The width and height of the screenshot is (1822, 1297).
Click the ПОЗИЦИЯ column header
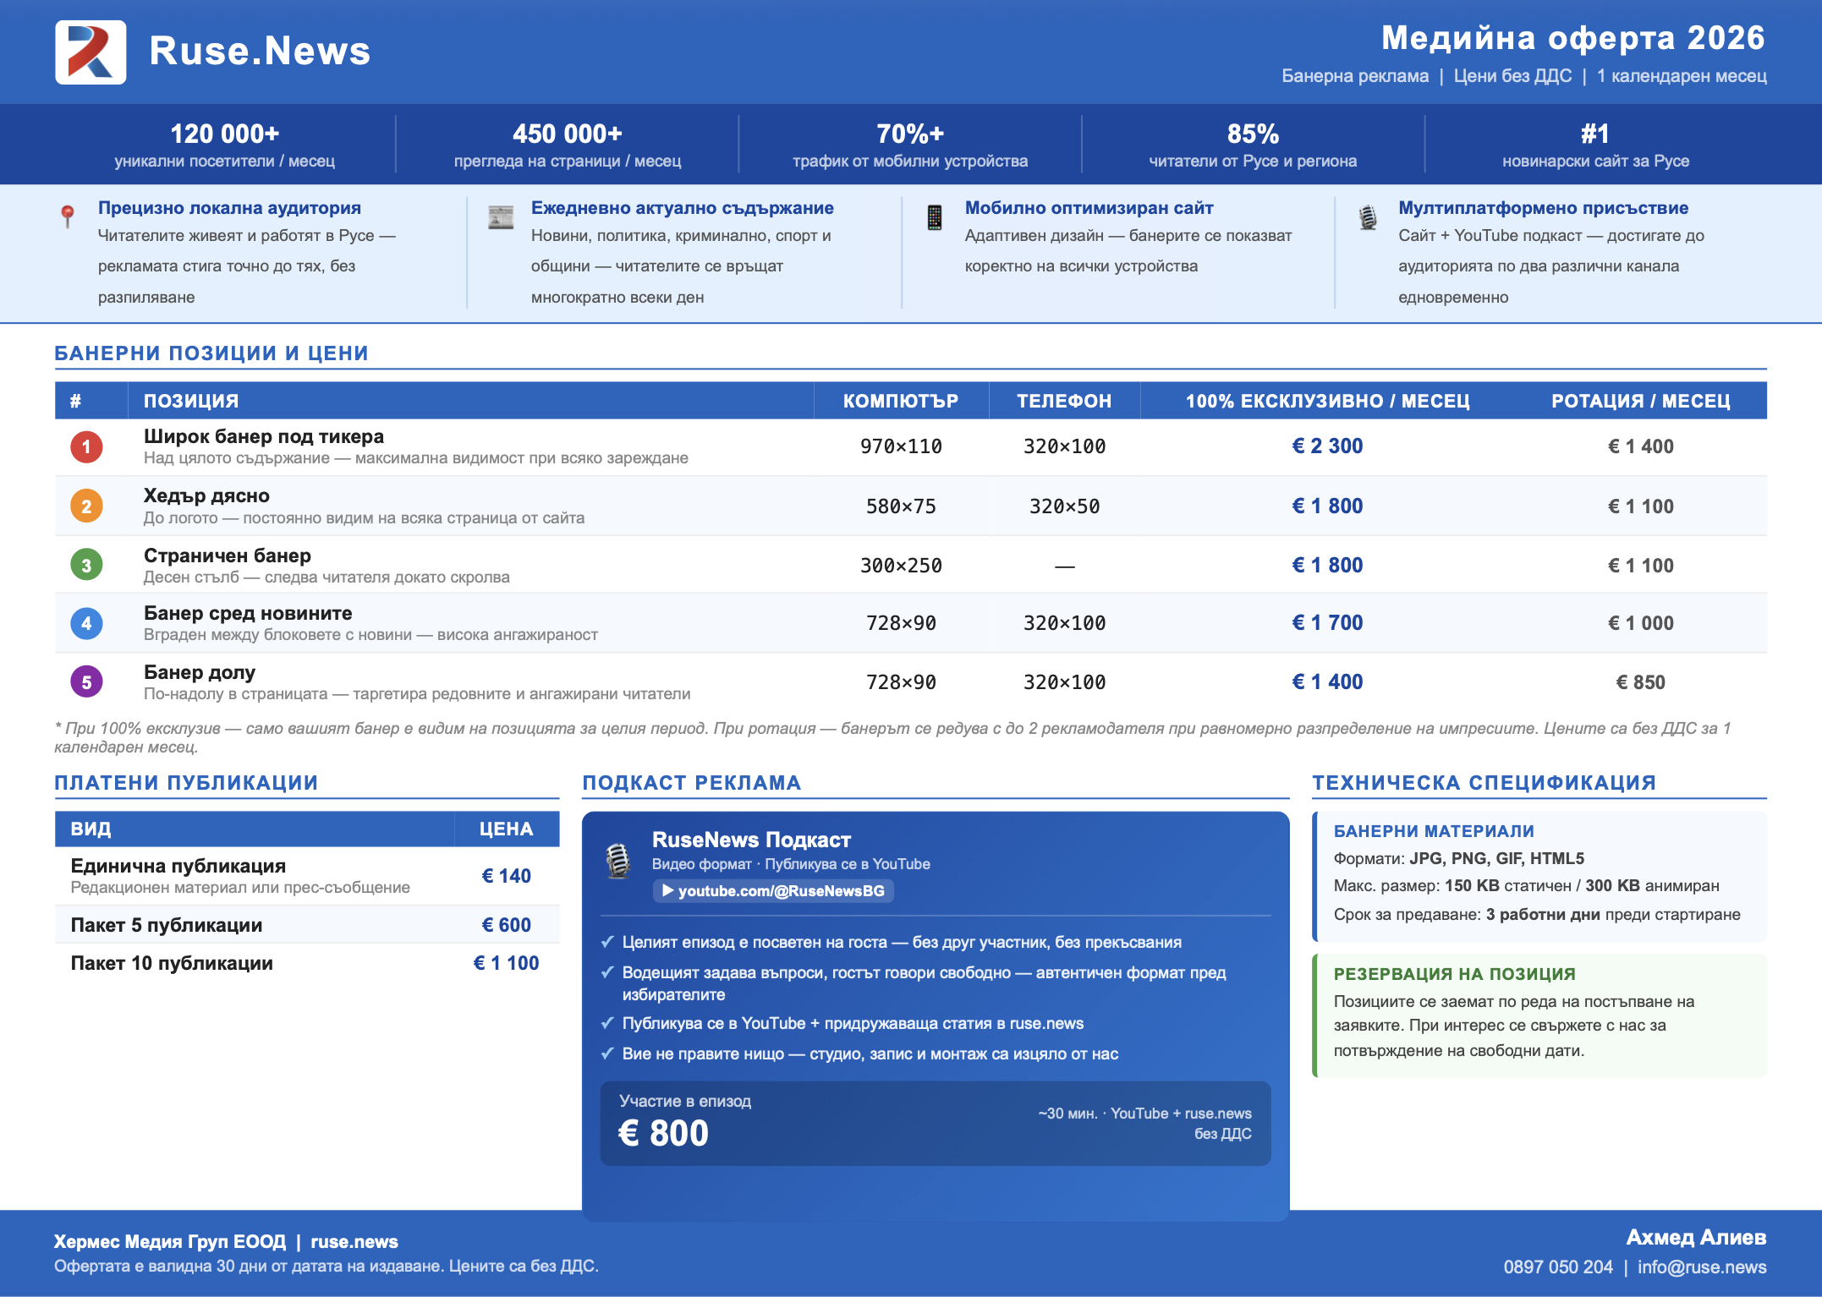click(191, 401)
